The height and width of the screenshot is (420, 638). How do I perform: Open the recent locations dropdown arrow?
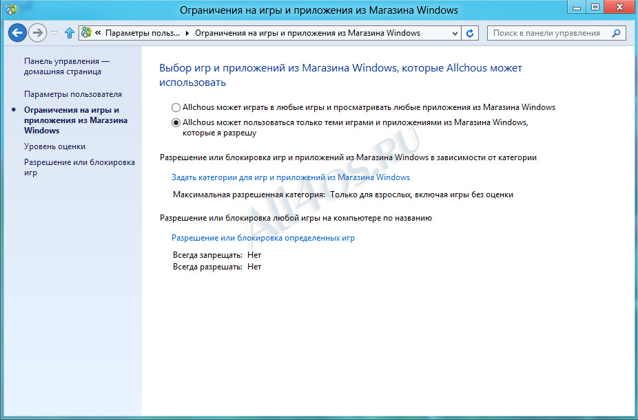[x=54, y=33]
